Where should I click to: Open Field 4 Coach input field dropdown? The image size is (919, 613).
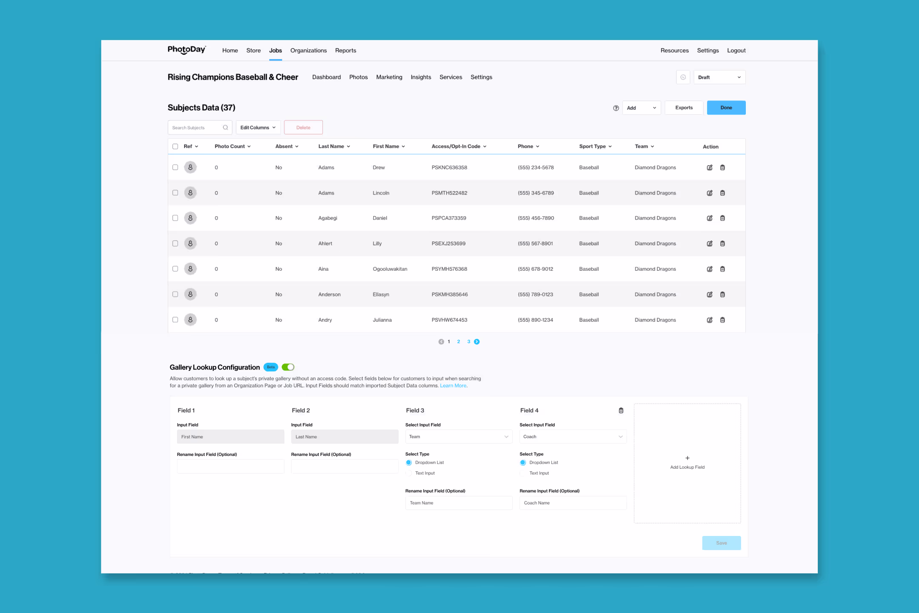coord(573,437)
